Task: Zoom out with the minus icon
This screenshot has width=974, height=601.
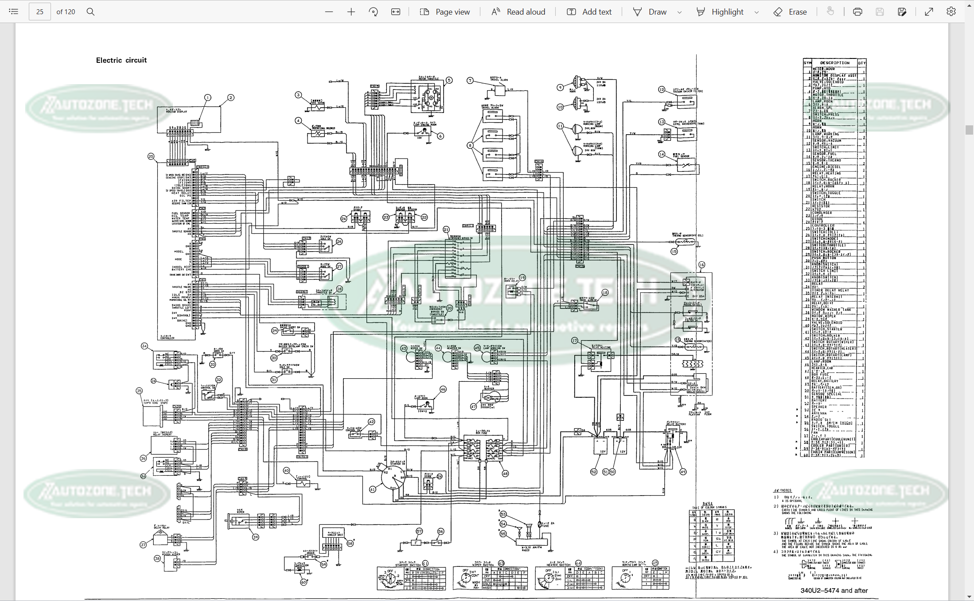Action: coord(329,12)
